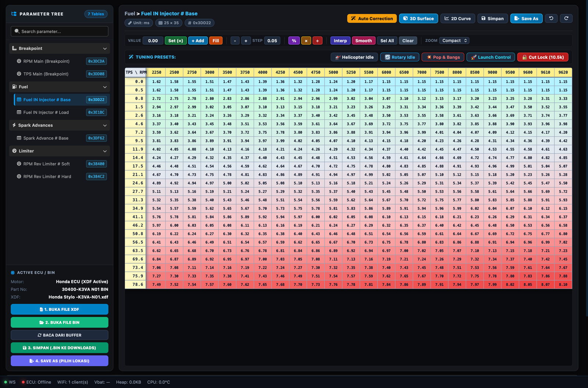The width and height of the screenshot is (588, 388).
Task: Click the Smooth button
Action: point(363,41)
